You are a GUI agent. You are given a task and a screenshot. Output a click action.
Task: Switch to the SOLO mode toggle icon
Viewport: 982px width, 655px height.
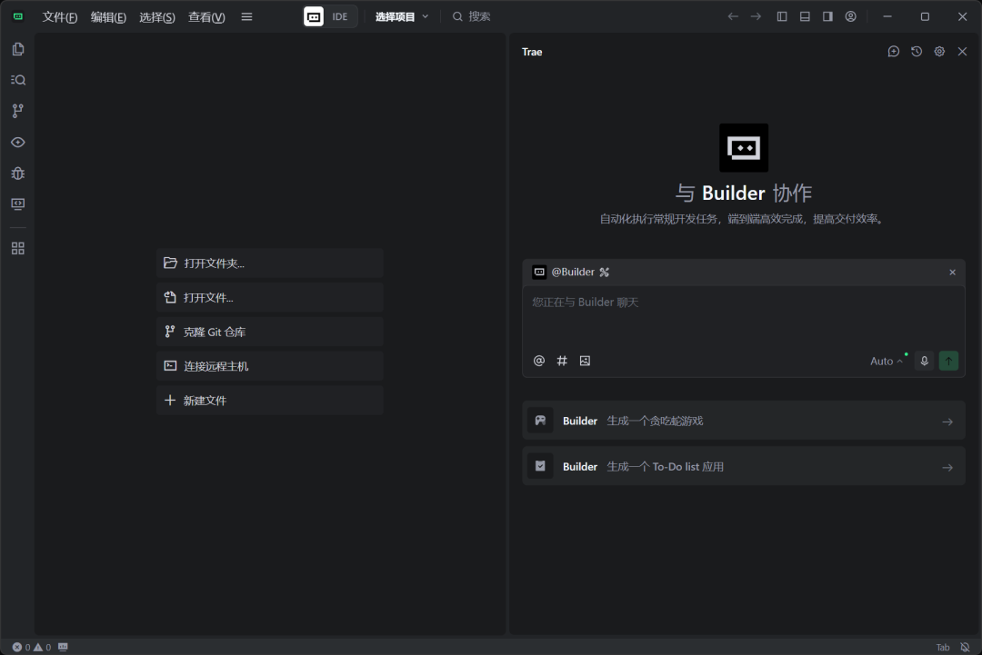(314, 17)
